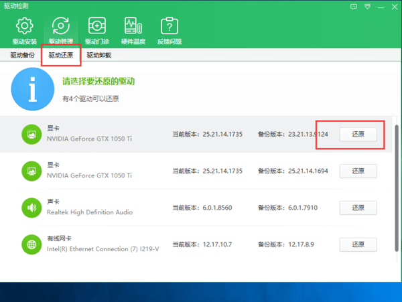Select the 驱动管理 refresh icon
The width and height of the screenshot is (402, 302).
point(61,27)
